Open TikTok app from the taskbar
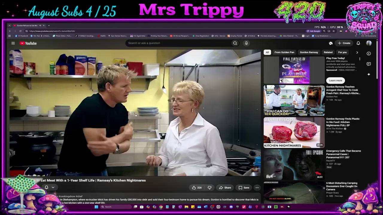Image resolution: width=383 pixels, height=215 pixels. (x=244, y=207)
